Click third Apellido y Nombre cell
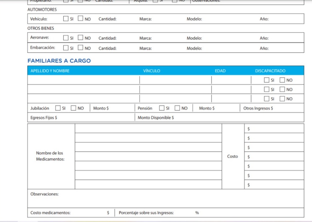 83,99
